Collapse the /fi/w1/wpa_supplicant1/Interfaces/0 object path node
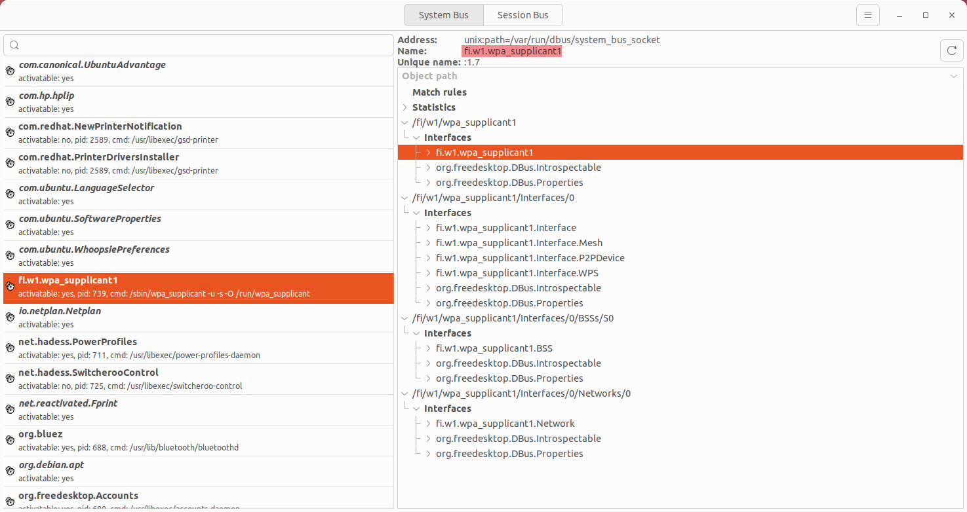 point(405,198)
